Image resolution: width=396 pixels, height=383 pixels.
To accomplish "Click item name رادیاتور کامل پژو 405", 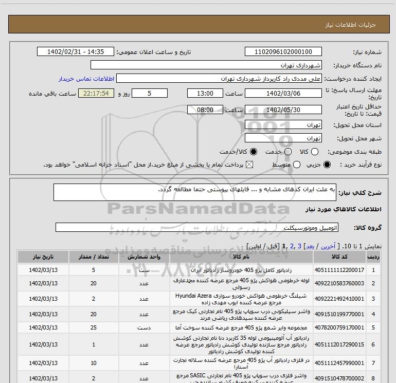I will (x=241, y=270).
